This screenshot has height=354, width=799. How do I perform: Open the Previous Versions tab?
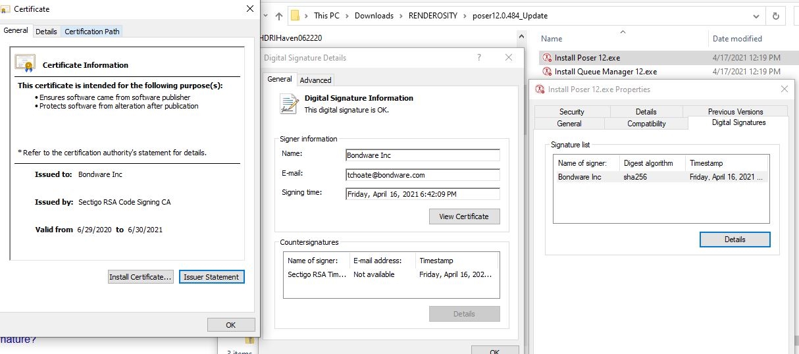(x=735, y=112)
